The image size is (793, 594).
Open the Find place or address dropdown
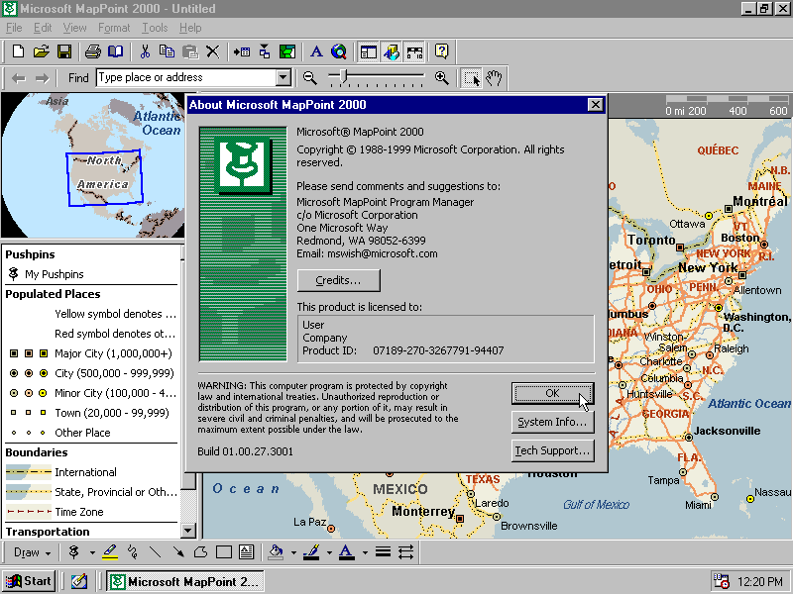pos(283,78)
